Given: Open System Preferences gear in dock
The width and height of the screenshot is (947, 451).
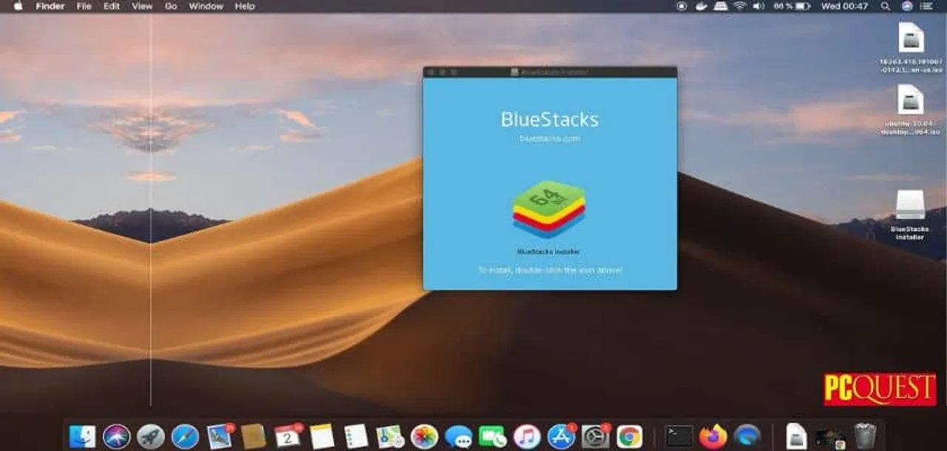Looking at the screenshot, I should point(595,436).
